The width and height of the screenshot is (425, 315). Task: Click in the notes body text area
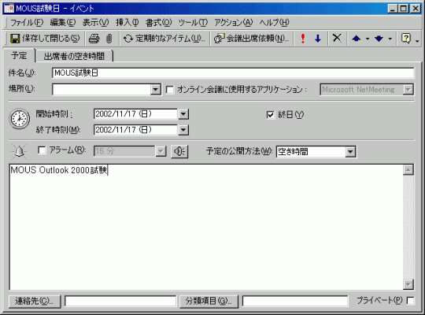tap(206, 227)
